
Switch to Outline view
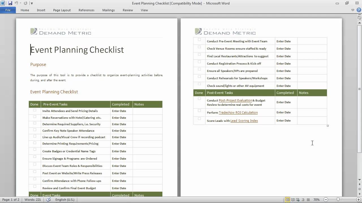click(x=303, y=200)
